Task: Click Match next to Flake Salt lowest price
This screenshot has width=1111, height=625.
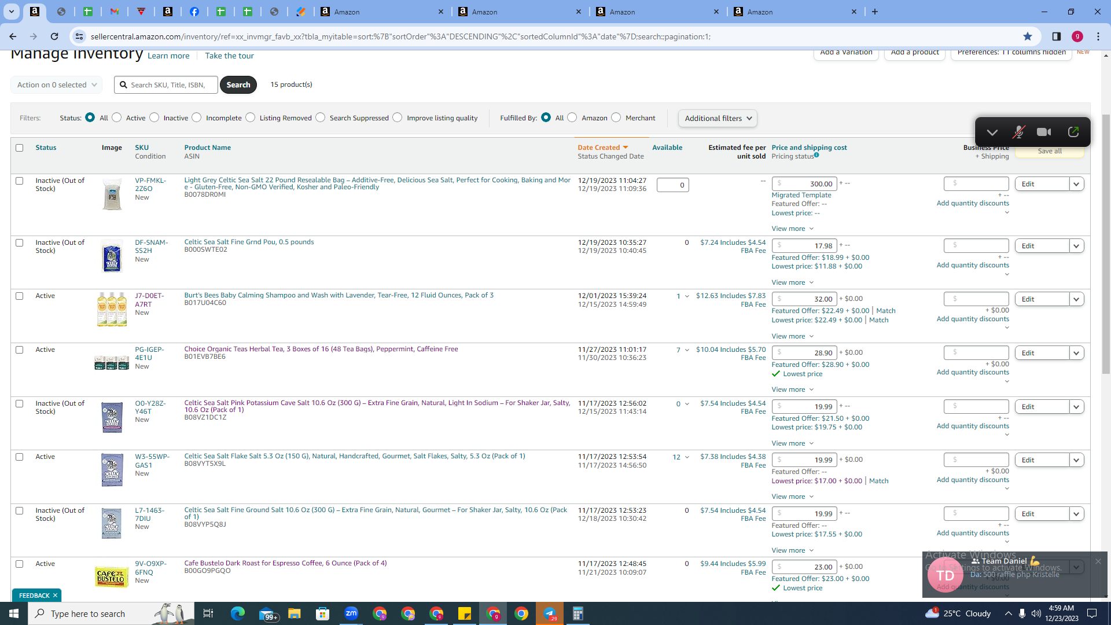Action: [878, 481]
